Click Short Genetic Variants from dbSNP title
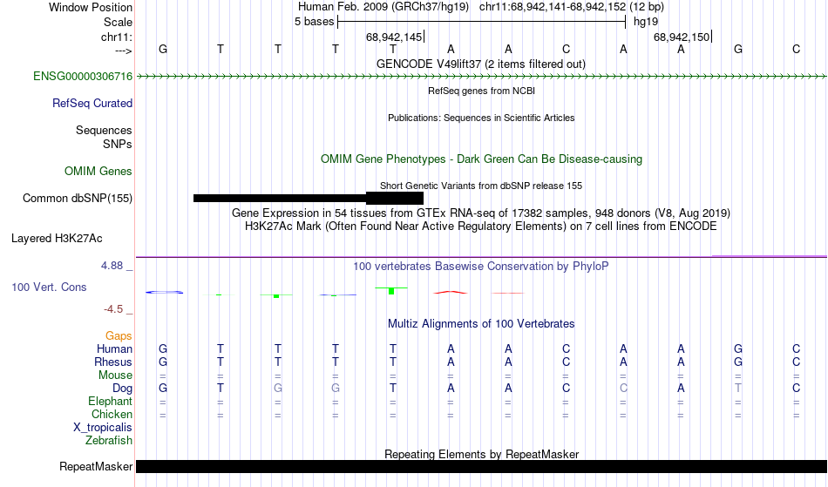828x487 pixels. [481, 186]
